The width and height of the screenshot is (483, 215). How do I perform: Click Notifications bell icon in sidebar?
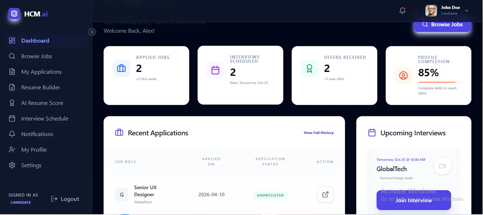[x=12, y=134]
